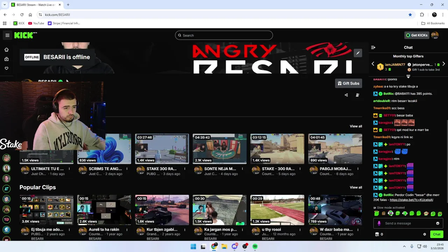The image size is (448, 252).
Task: Open KICK bookmark
Action: pyautogui.click(x=19, y=23)
